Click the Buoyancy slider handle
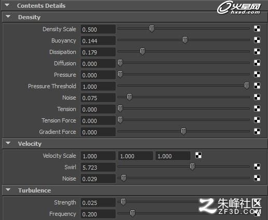The width and height of the screenshot is (268, 220). [185, 40]
